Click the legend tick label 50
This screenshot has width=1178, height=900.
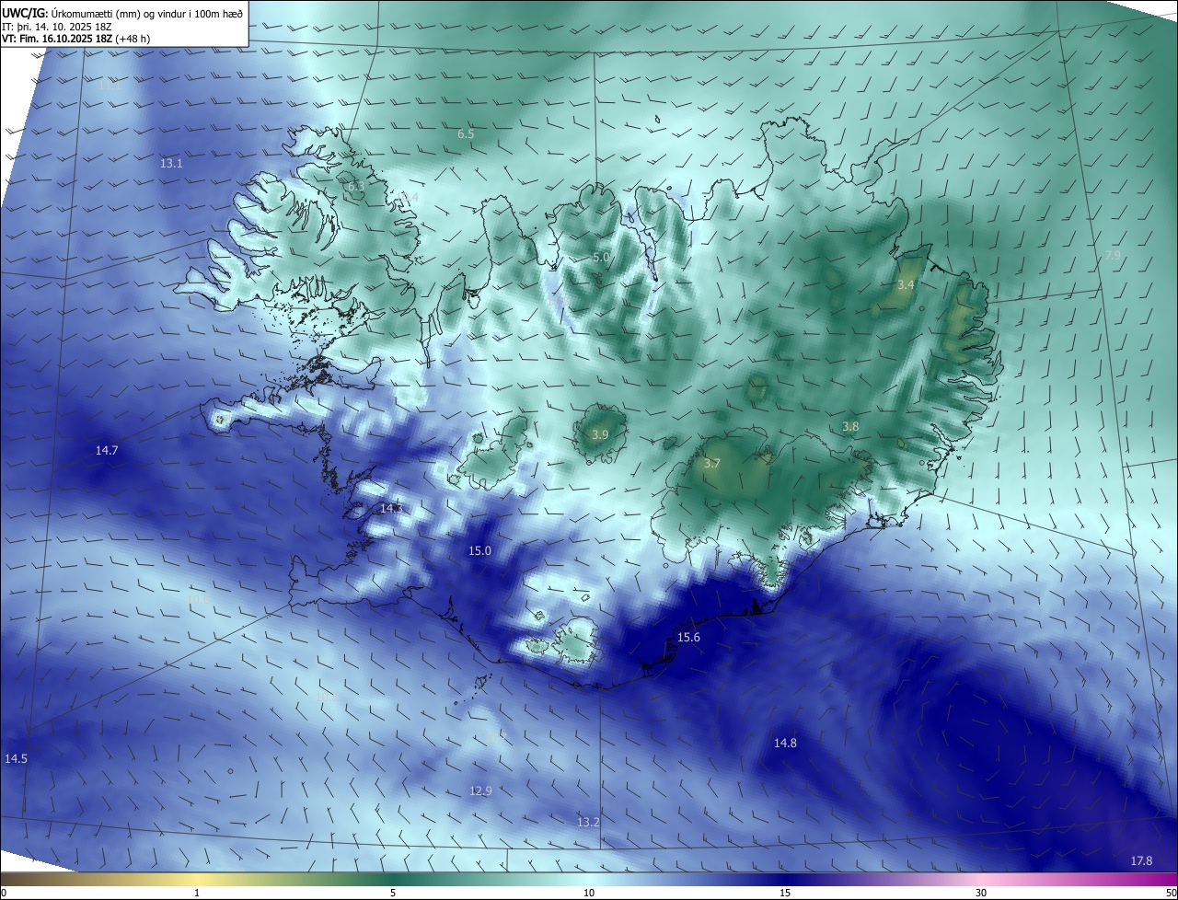[1170, 893]
